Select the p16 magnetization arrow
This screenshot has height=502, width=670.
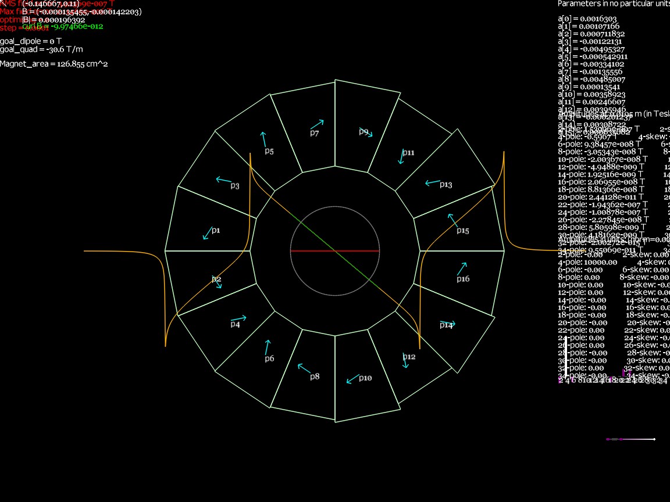pos(462,268)
